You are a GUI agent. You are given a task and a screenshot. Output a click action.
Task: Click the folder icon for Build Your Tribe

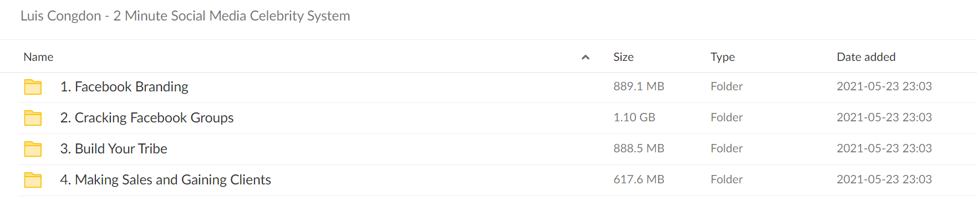[x=33, y=149]
